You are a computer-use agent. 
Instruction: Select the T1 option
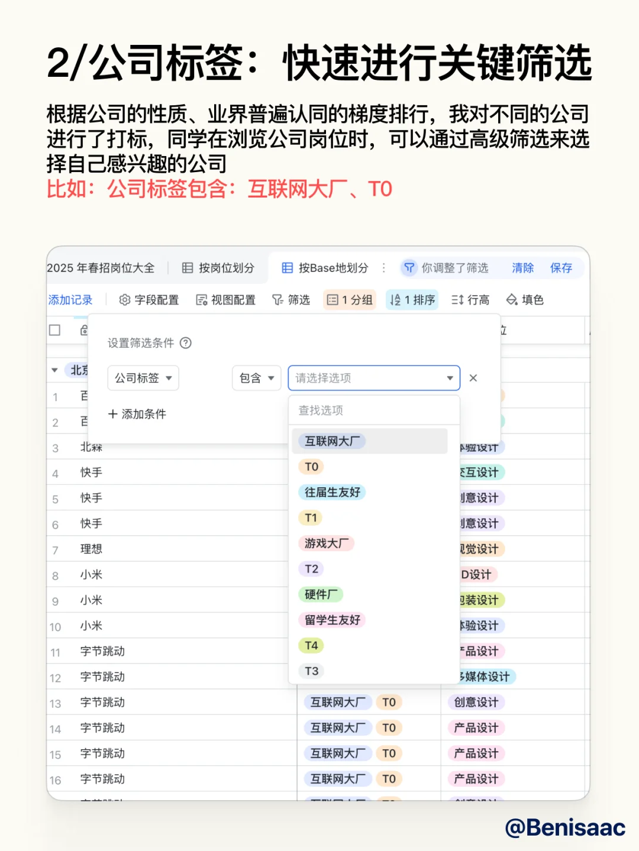click(311, 518)
